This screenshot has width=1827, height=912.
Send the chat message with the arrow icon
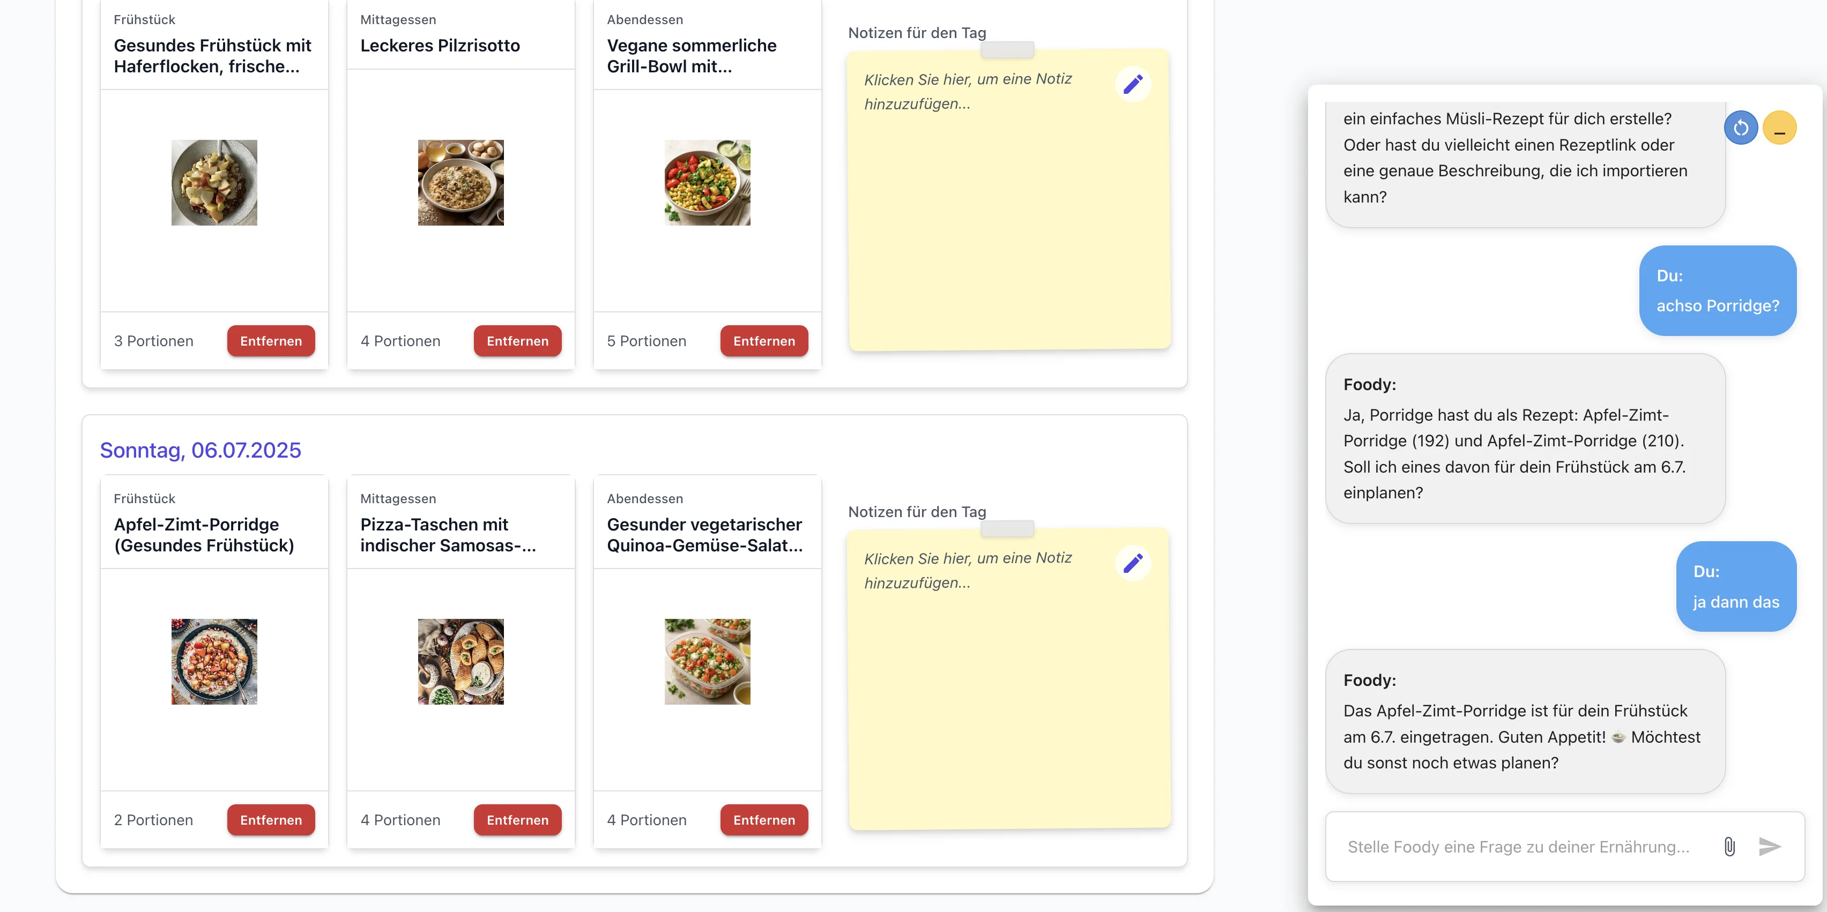click(x=1770, y=846)
